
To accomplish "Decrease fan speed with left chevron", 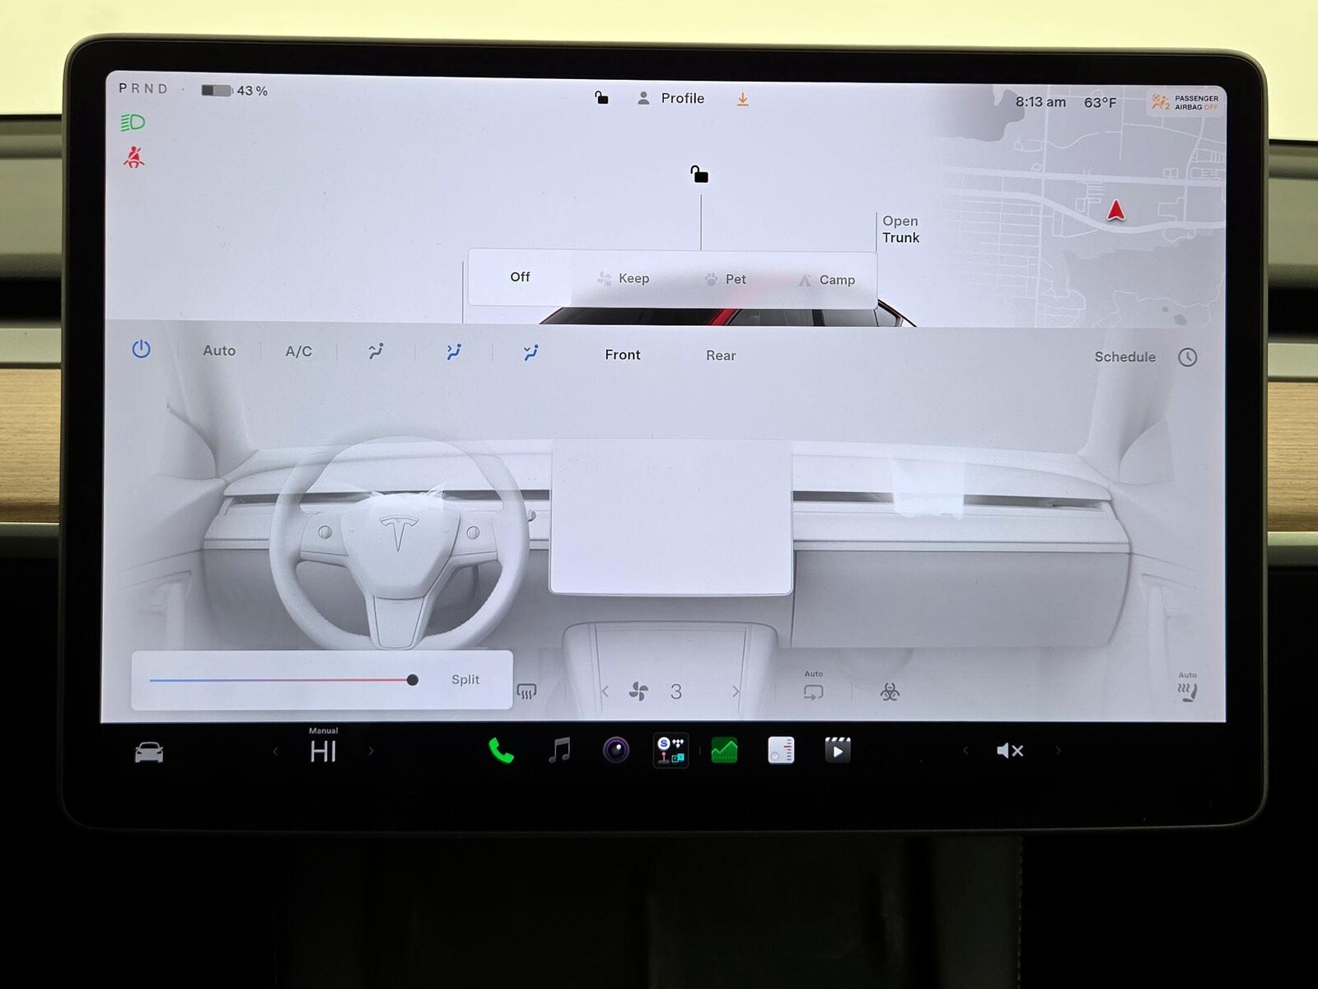I will [605, 691].
